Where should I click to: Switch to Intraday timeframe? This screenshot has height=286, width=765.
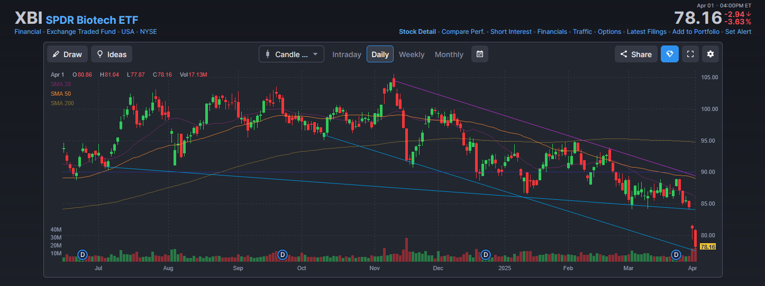[x=347, y=54]
